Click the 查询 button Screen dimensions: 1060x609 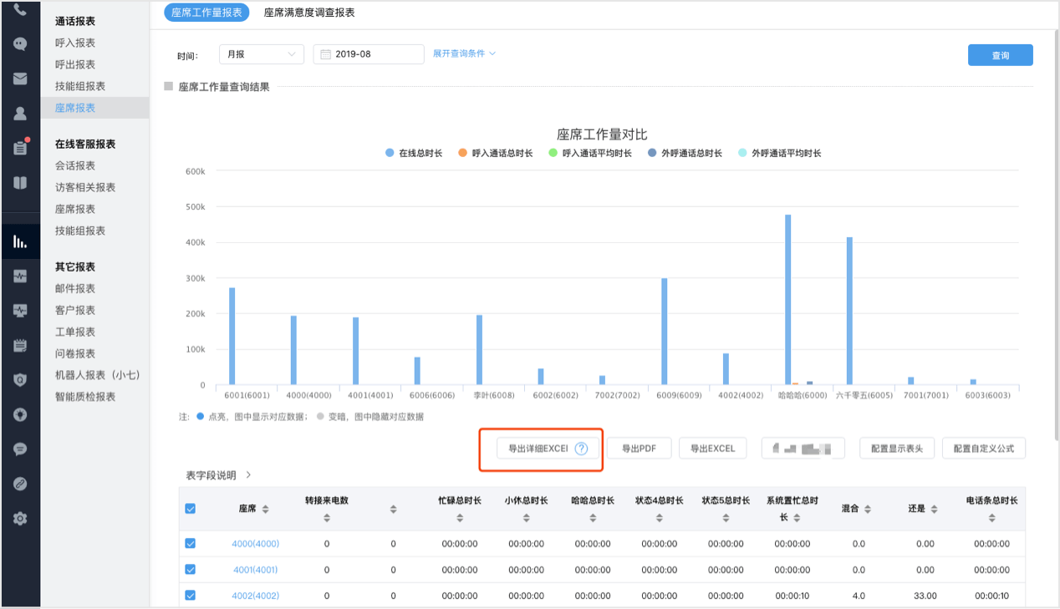click(x=1000, y=55)
